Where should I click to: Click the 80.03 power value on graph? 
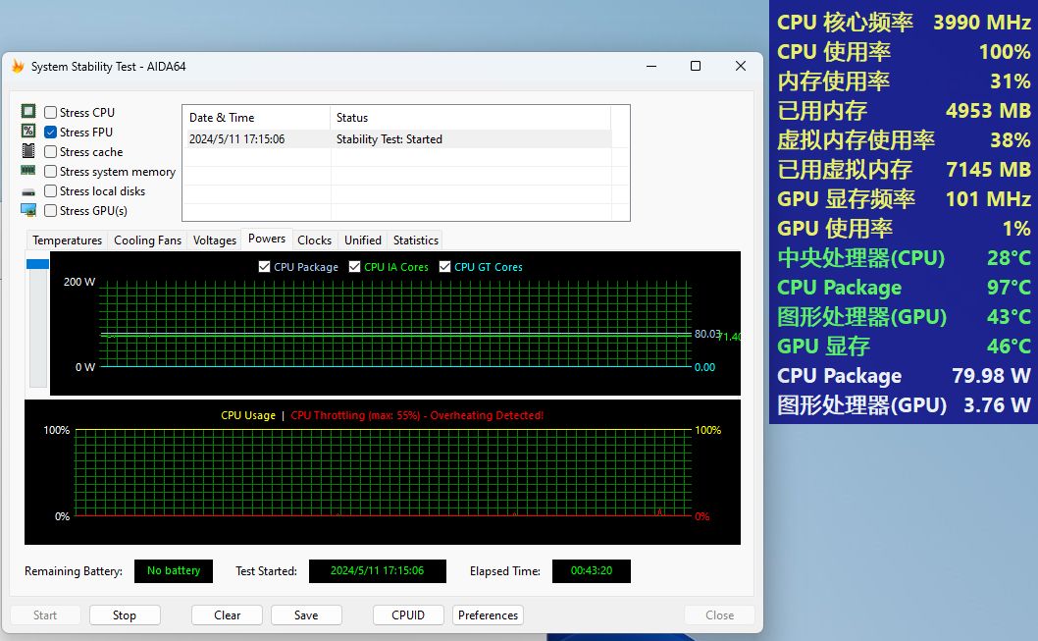pyautogui.click(x=706, y=334)
